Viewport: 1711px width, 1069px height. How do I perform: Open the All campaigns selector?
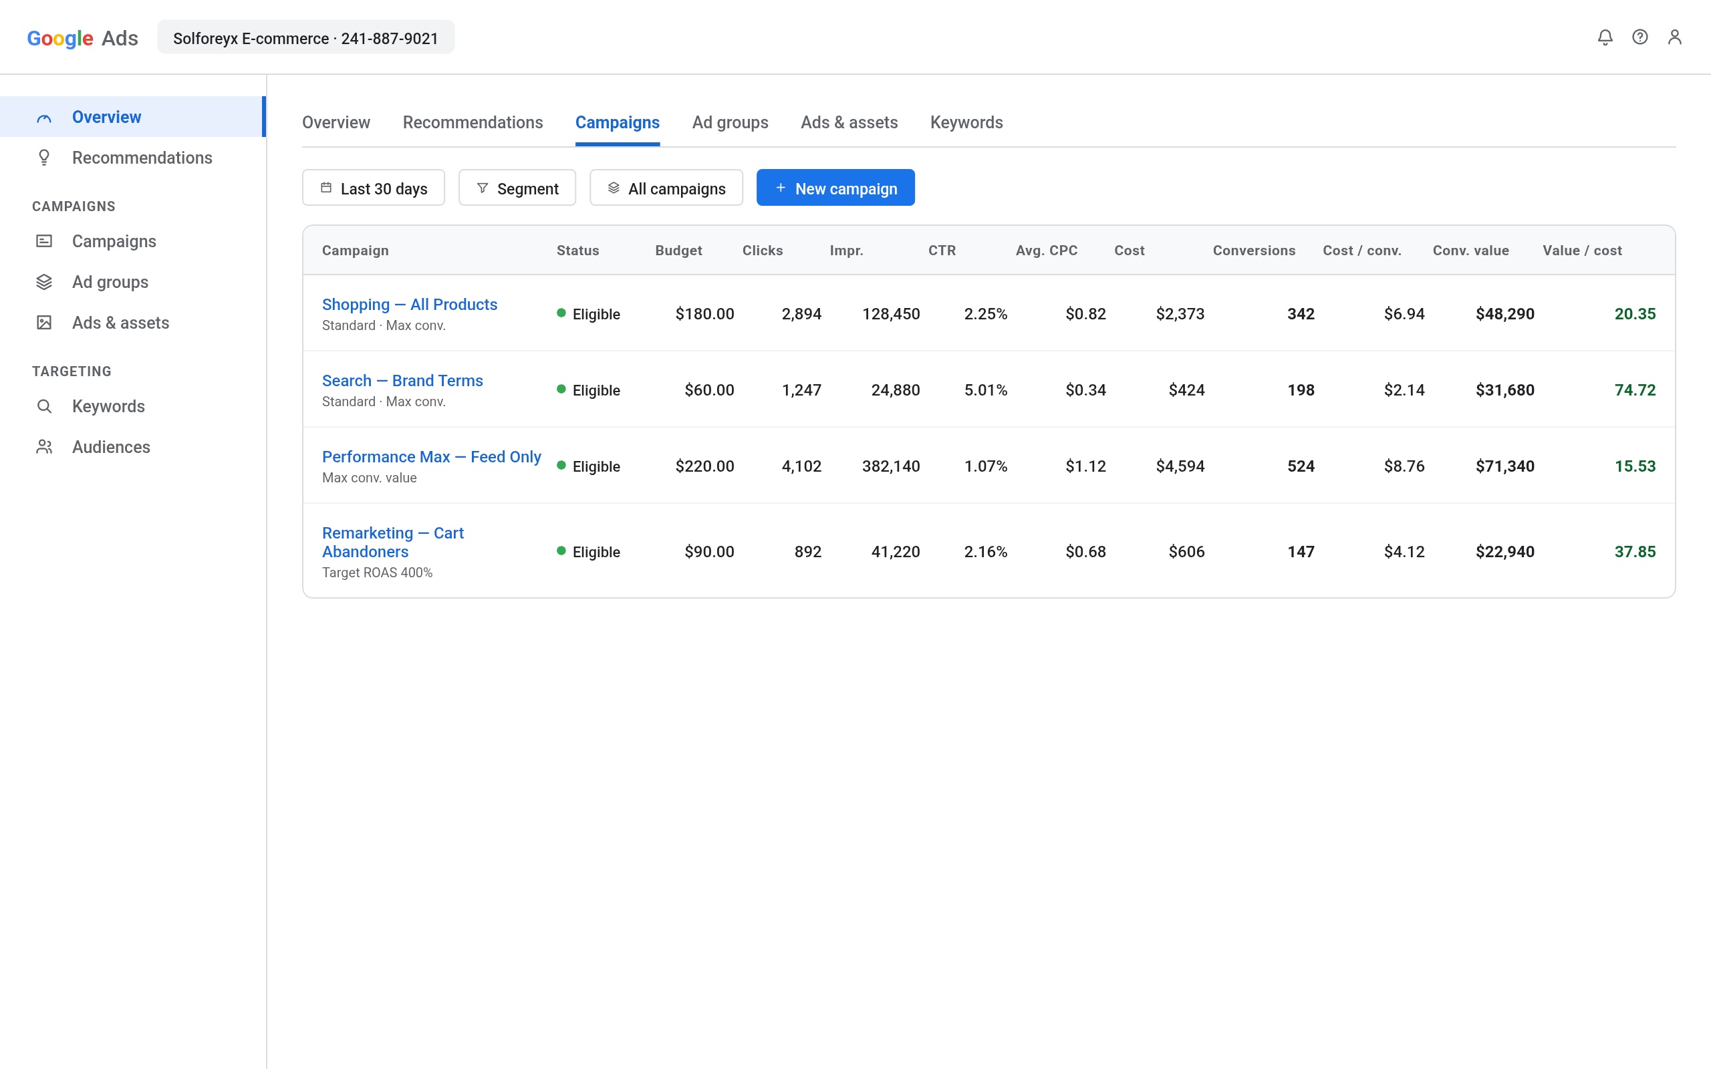tap(666, 188)
